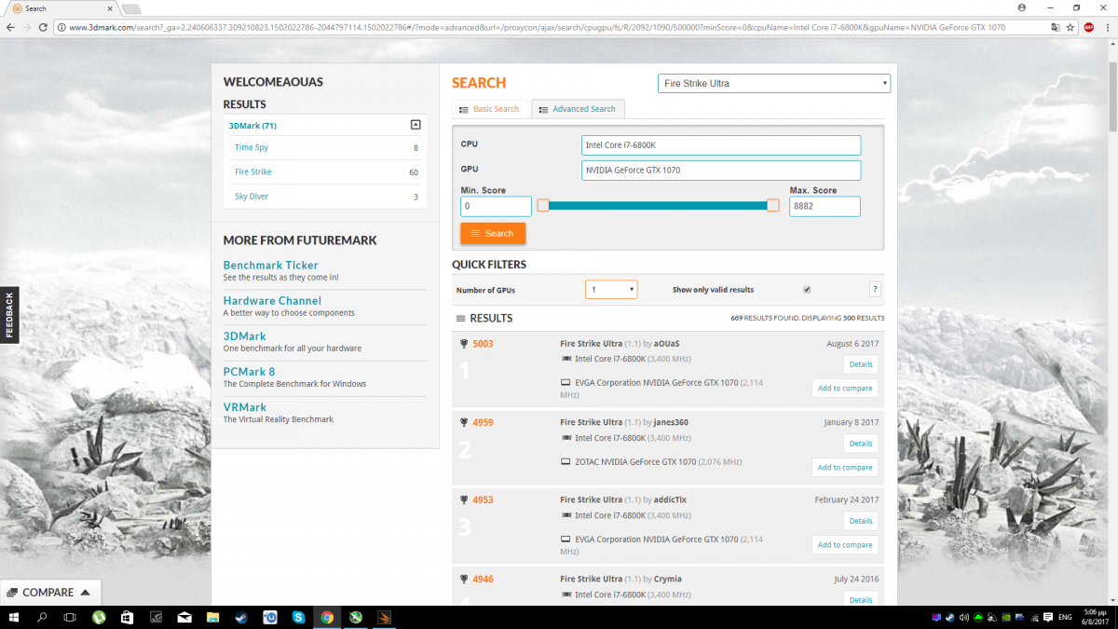
Task: Open score 4959 result
Action: (483, 422)
